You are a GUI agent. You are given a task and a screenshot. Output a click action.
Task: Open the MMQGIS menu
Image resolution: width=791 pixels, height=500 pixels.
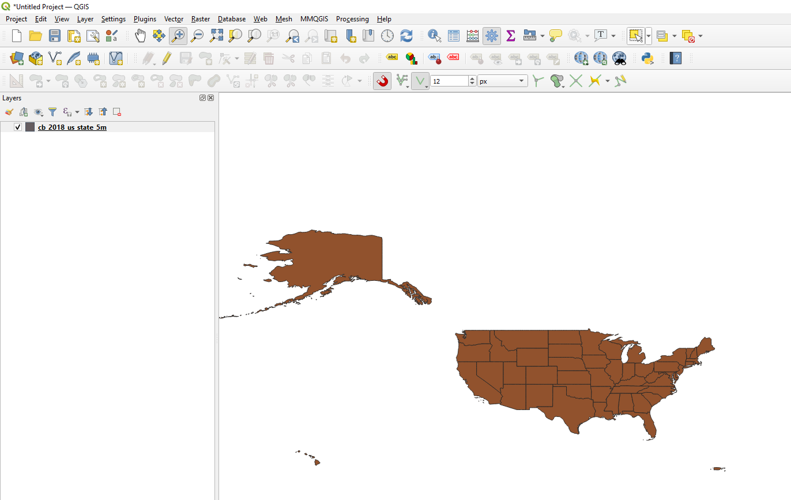pos(314,18)
